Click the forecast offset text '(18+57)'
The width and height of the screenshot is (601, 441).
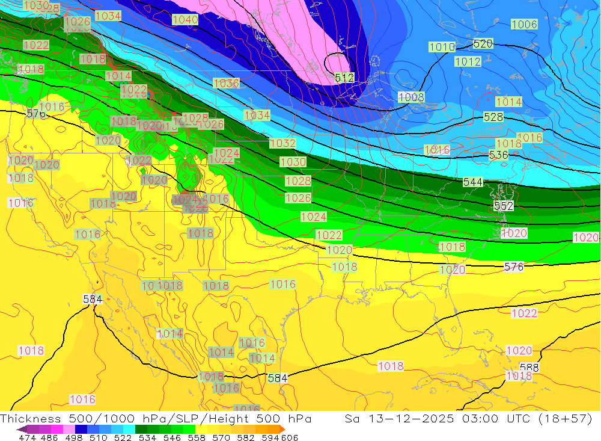566,418
